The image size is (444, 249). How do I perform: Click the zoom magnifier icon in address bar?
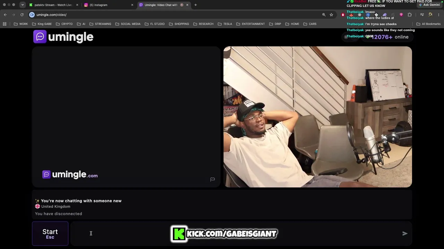tap(324, 15)
